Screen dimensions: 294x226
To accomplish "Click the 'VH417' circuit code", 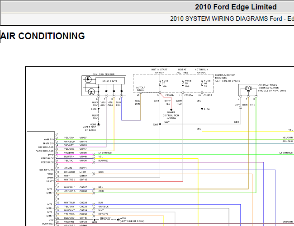I will coord(83,149).
